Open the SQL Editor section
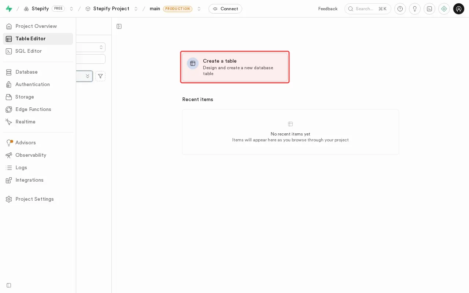 [29, 51]
